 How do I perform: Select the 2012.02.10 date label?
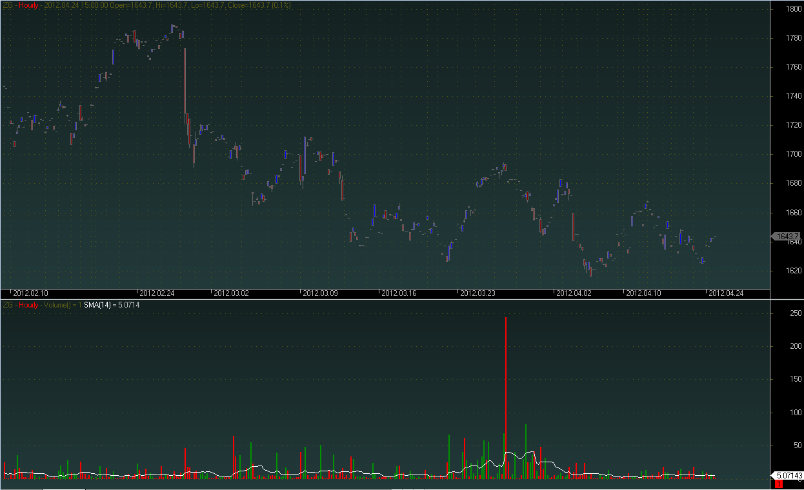pos(30,293)
